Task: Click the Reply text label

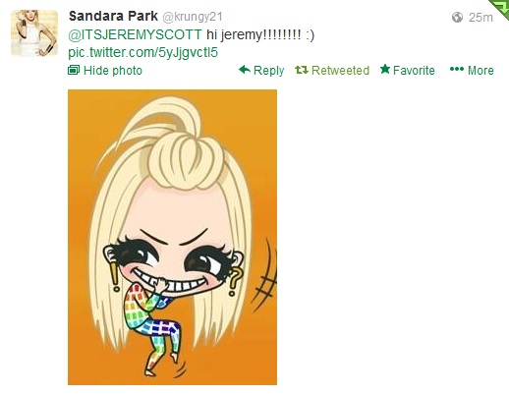Action: pos(268,71)
